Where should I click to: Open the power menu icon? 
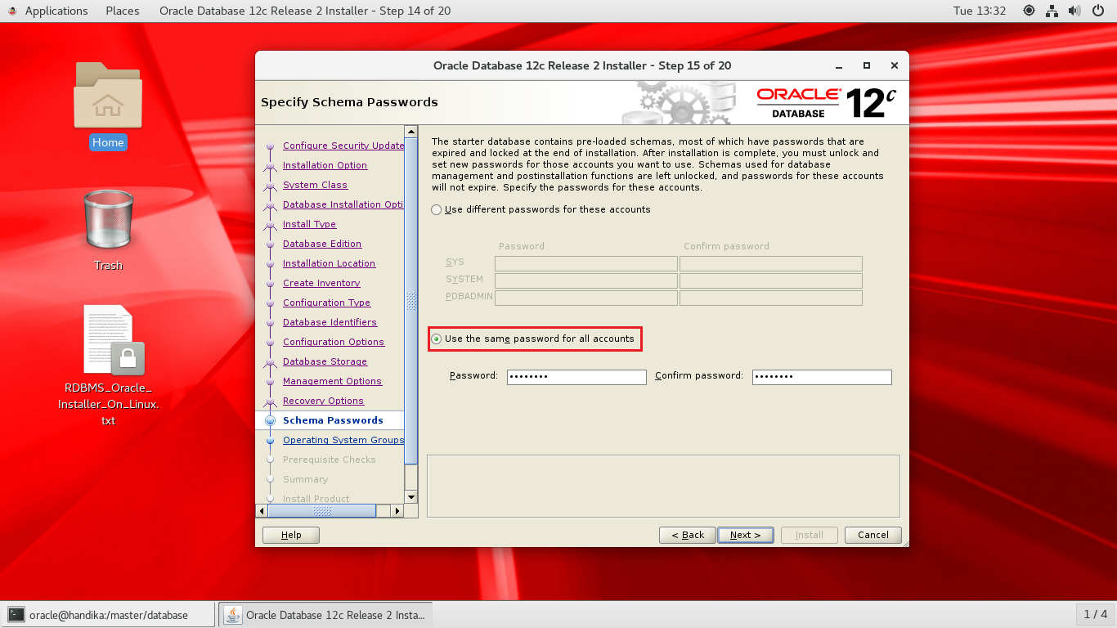(1097, 11)
